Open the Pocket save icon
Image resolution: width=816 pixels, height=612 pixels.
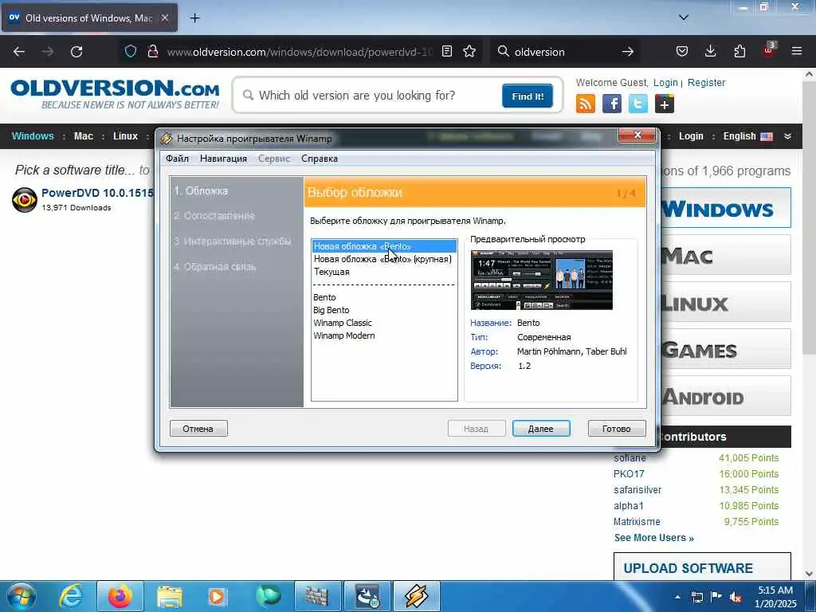[682, 51]
